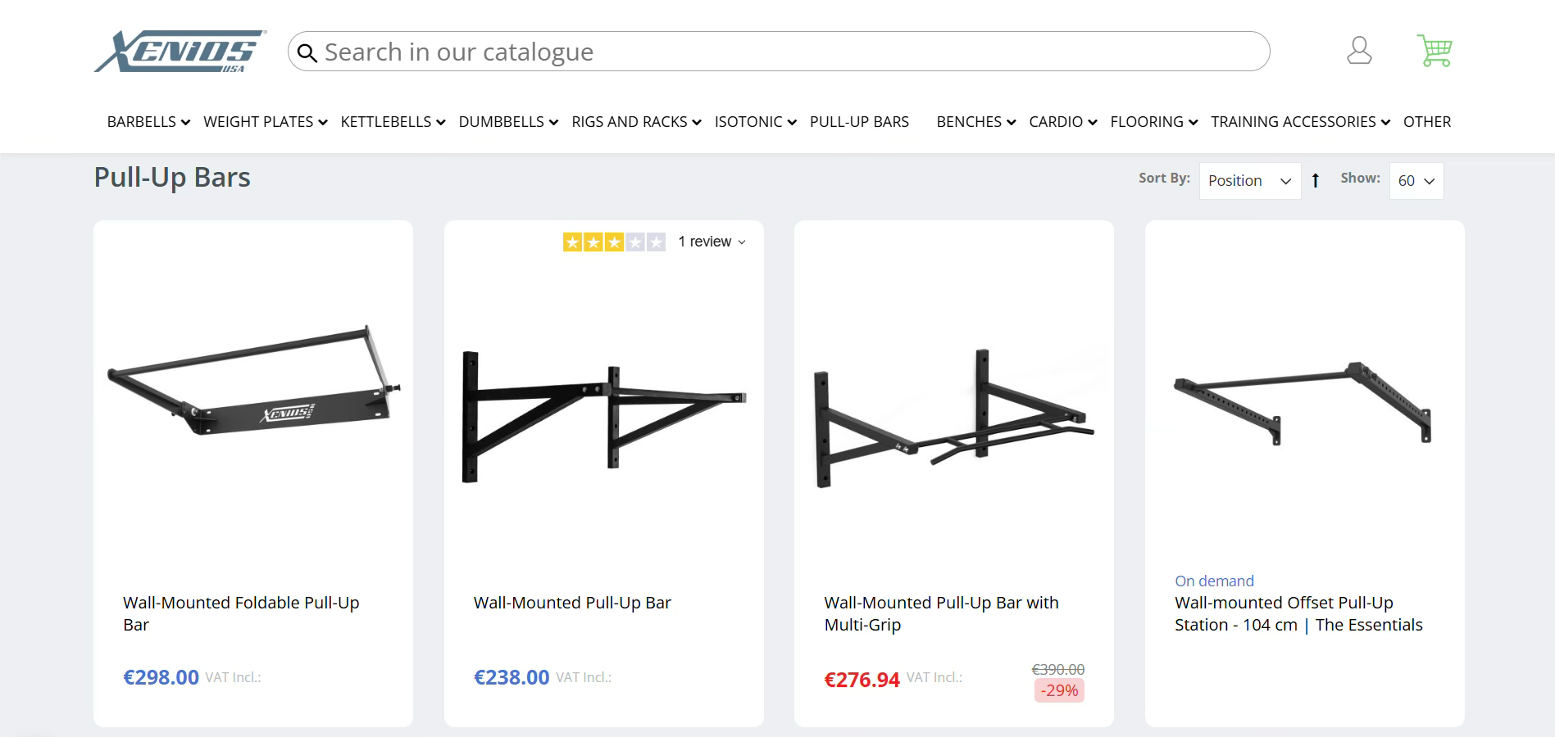The image size is (1555, 737).
Task: Expand the 1 review dropdown
Action: coord(712,242)
